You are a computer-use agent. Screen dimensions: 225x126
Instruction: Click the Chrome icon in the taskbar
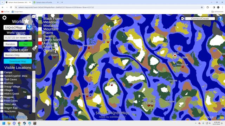point(19,123)
